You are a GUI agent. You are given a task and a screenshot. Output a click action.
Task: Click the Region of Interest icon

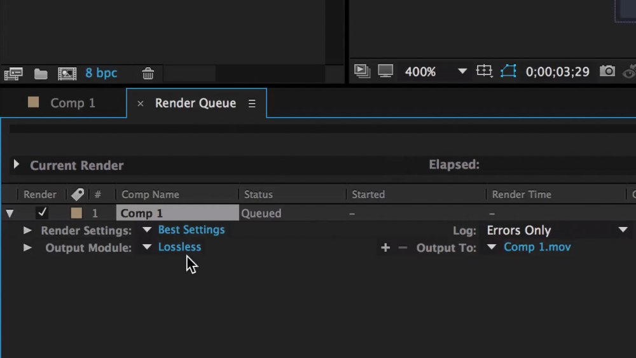coord(484,71)
